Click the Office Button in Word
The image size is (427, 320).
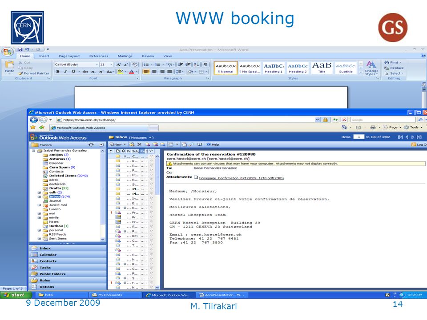click(8, 52)
